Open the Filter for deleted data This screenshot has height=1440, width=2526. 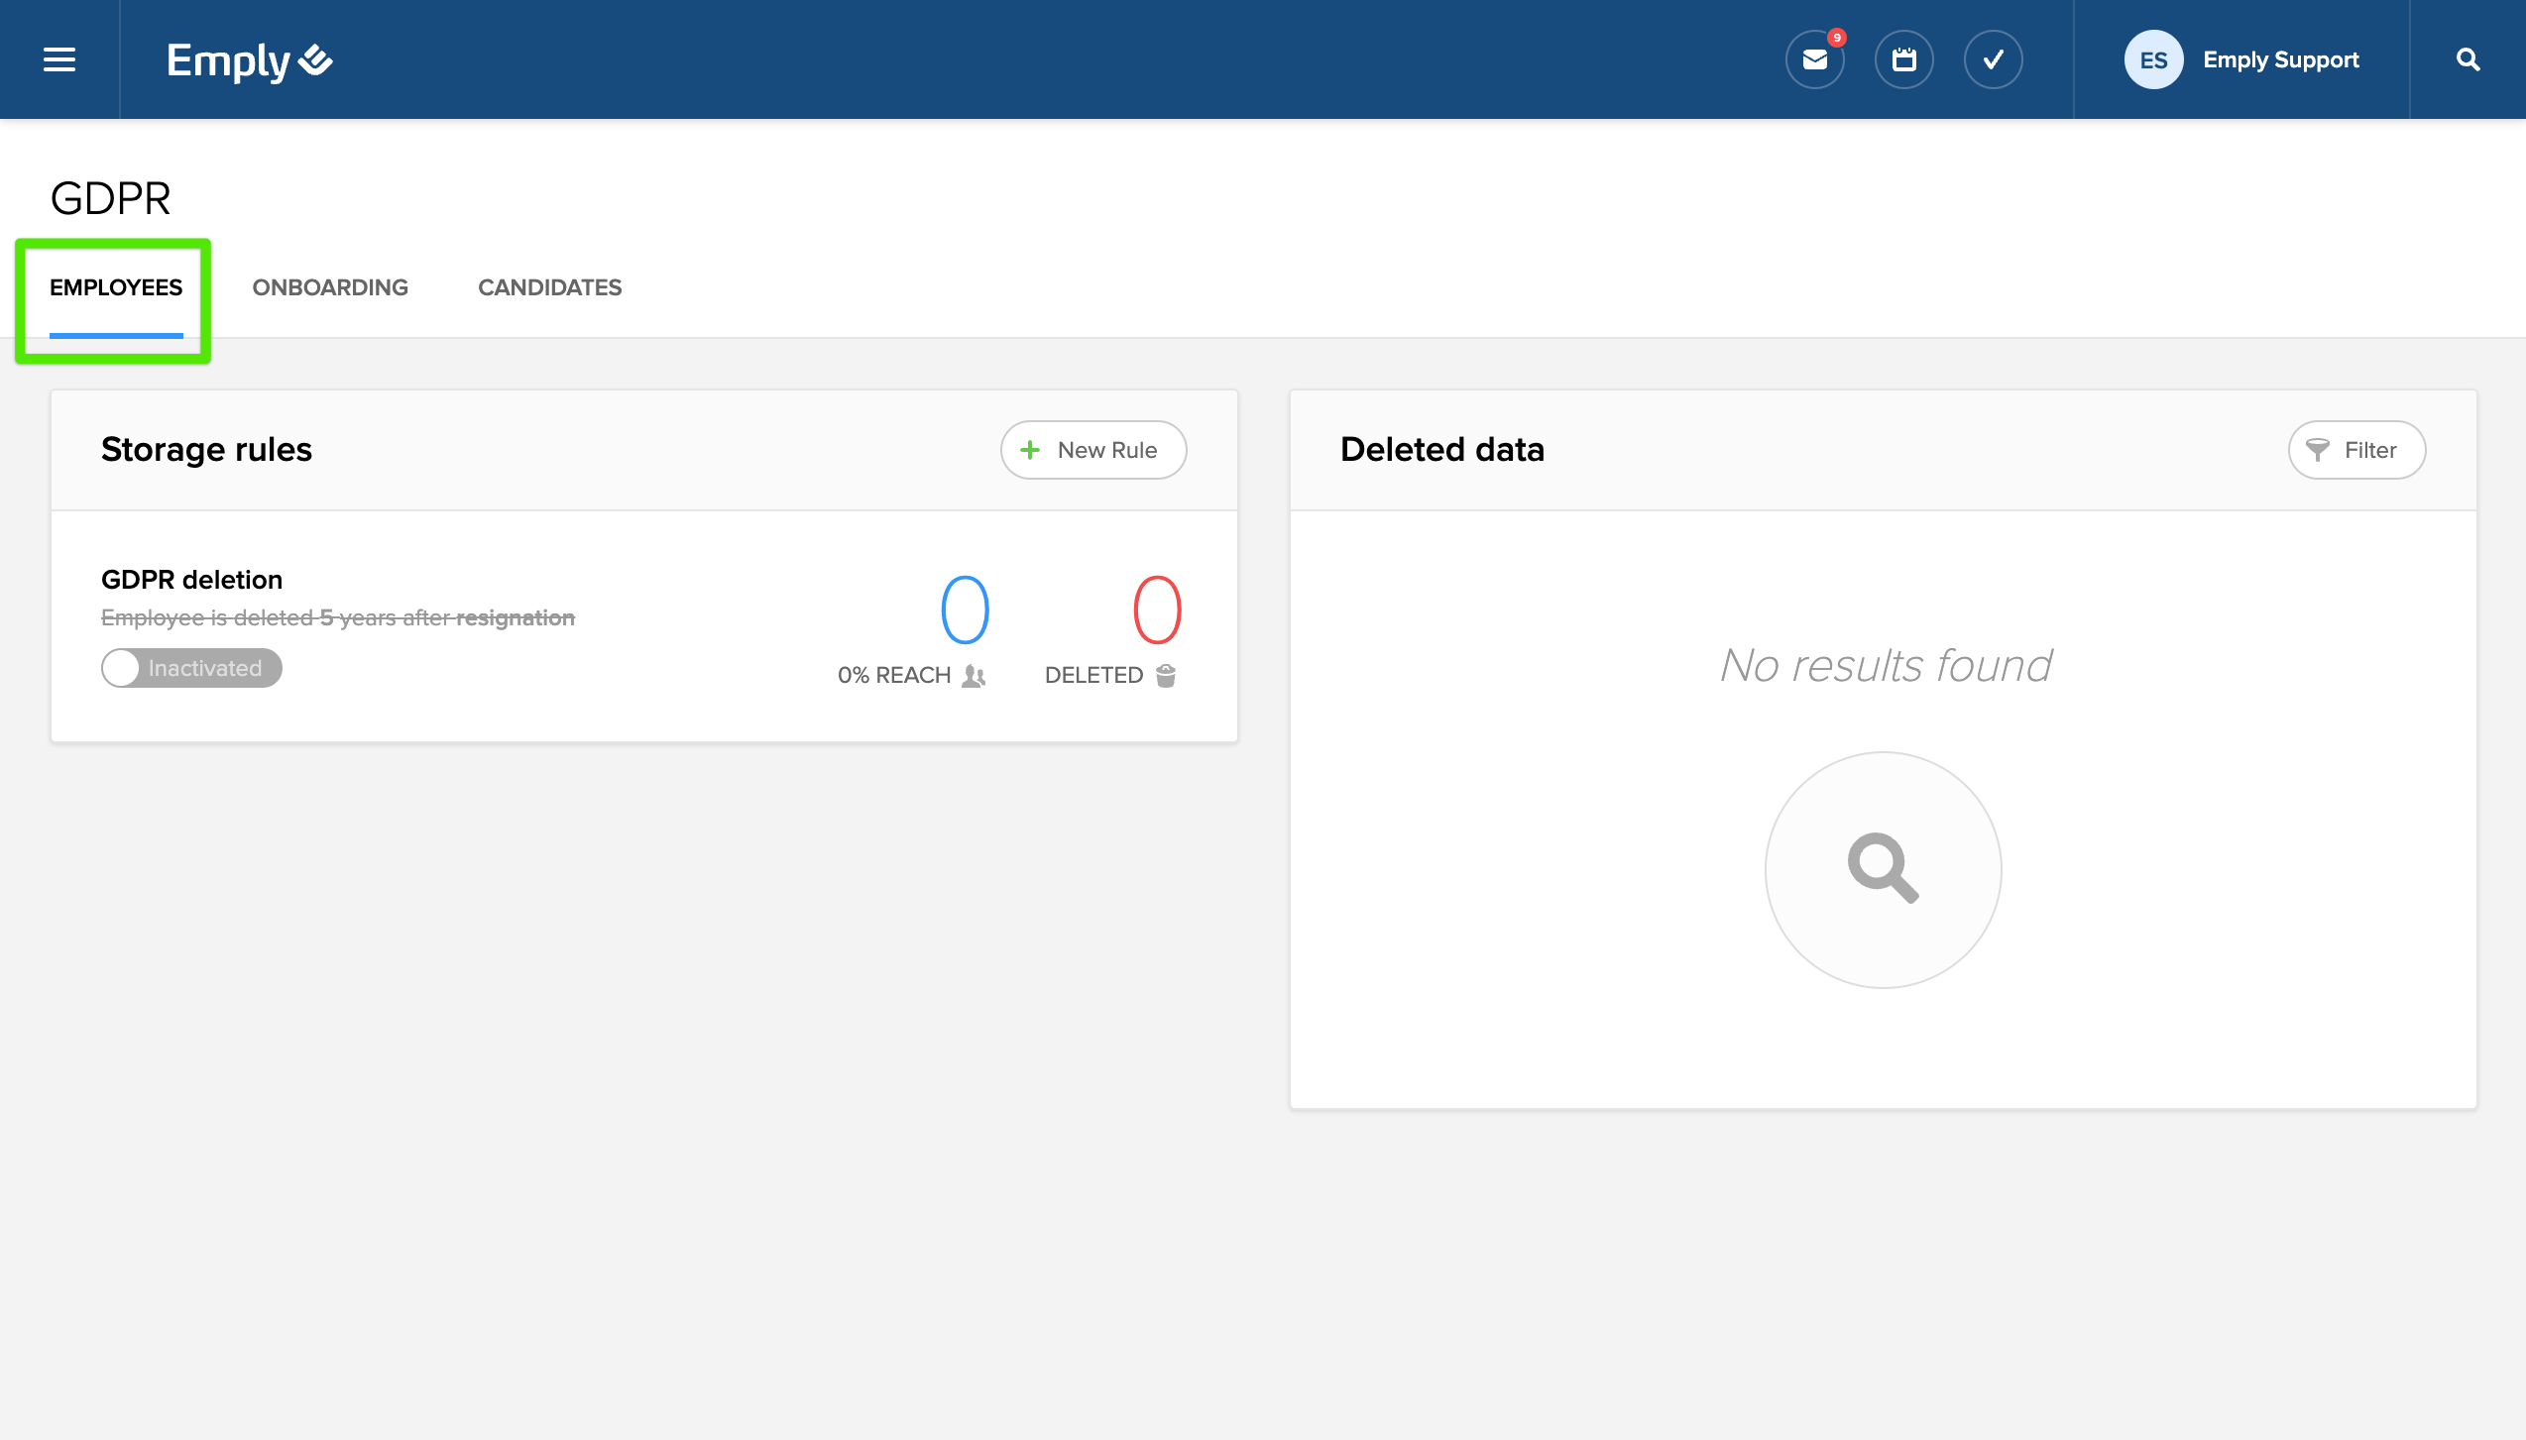point(2355,450)
